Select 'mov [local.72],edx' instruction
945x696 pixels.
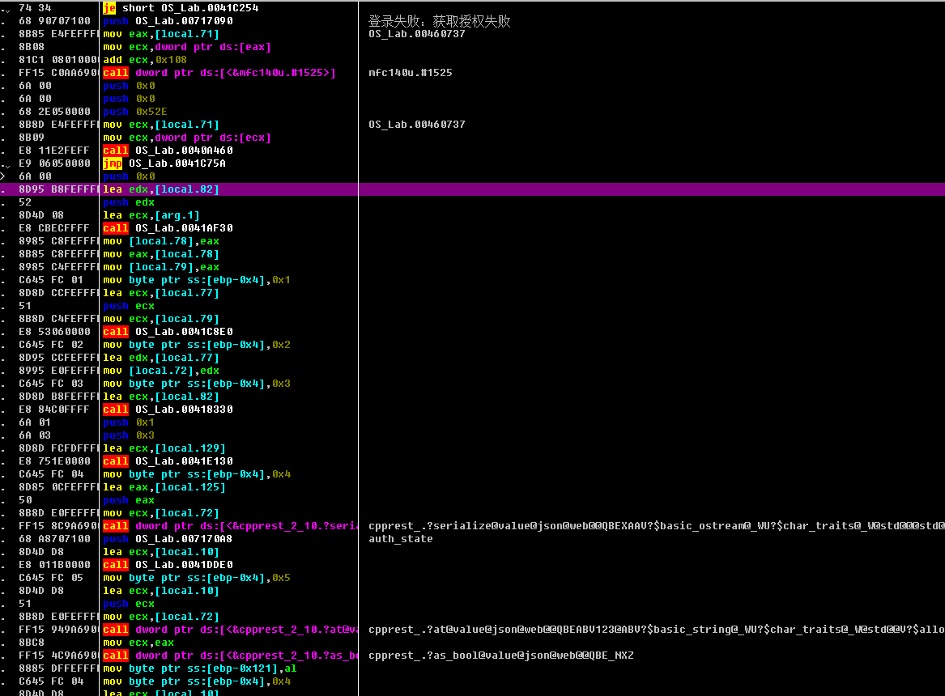[161, 371]
